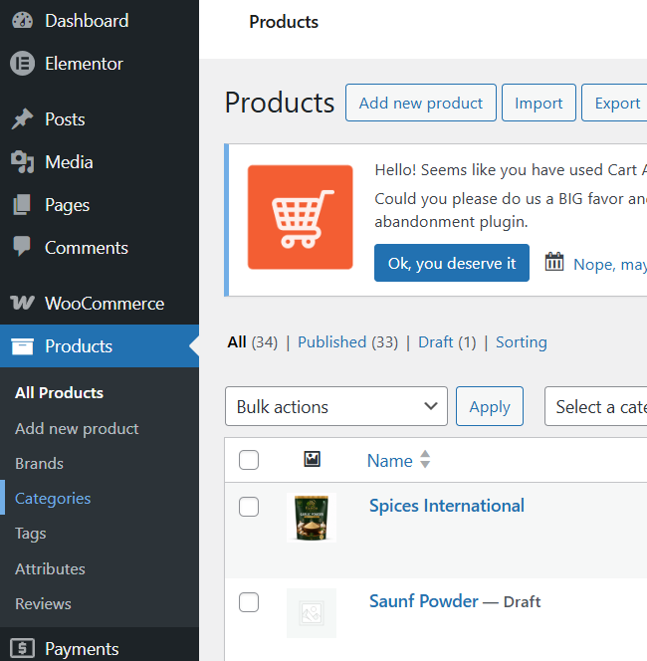Click the Nope, maybe later link

[610, 265]
